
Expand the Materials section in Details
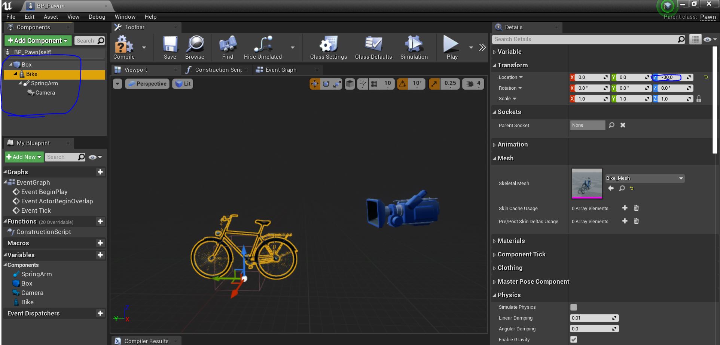[511, 241]
